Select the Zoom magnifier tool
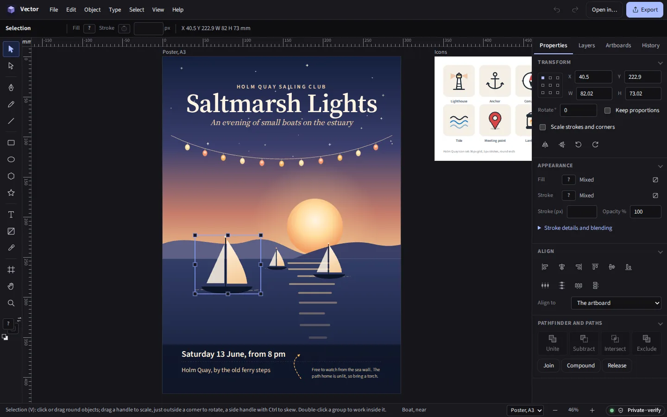 11,303
